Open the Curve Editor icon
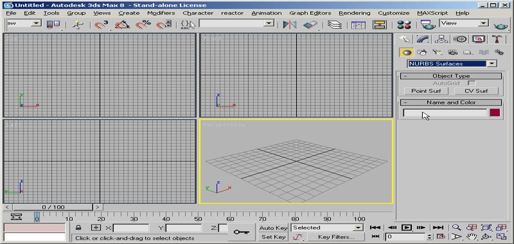514x244 pixels. tap(359, 24)
